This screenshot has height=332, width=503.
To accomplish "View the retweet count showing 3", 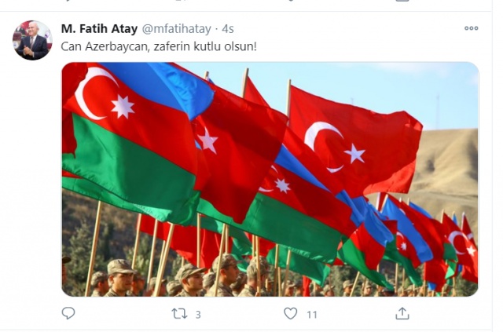I will pos(198,315).
